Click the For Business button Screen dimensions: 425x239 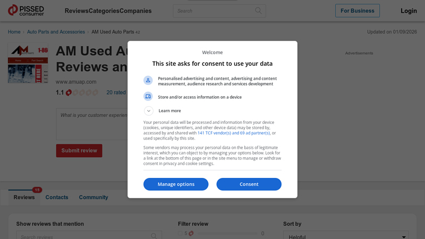[357, 11]
